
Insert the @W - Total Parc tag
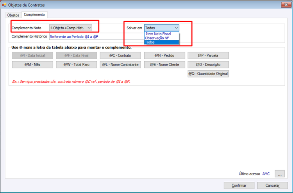[77, 65]
